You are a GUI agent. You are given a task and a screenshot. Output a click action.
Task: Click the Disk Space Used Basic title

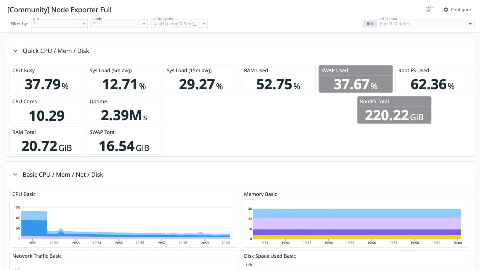click(270, 256)
